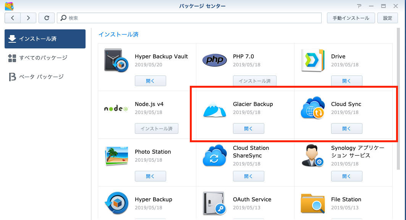Click the Hyper Backup Vault title text

coord(161,56)
